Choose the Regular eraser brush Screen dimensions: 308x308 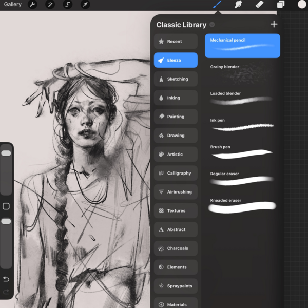click(242, 179)
